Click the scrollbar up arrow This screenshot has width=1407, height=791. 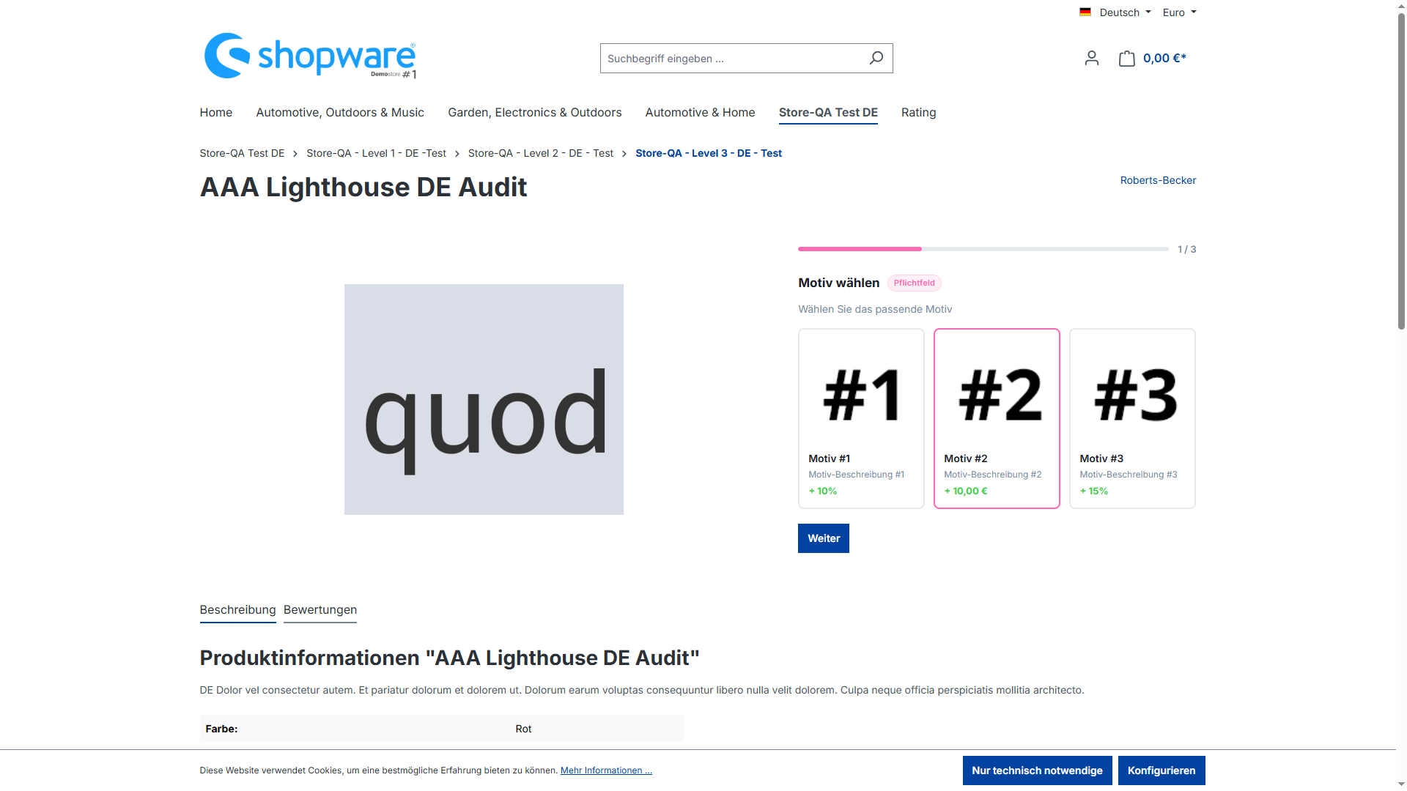pyautogui.click(x=1401, y=5)
